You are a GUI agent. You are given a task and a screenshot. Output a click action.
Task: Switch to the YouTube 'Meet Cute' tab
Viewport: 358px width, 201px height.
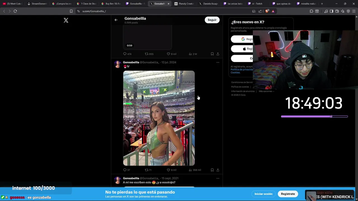coord(12,4)
